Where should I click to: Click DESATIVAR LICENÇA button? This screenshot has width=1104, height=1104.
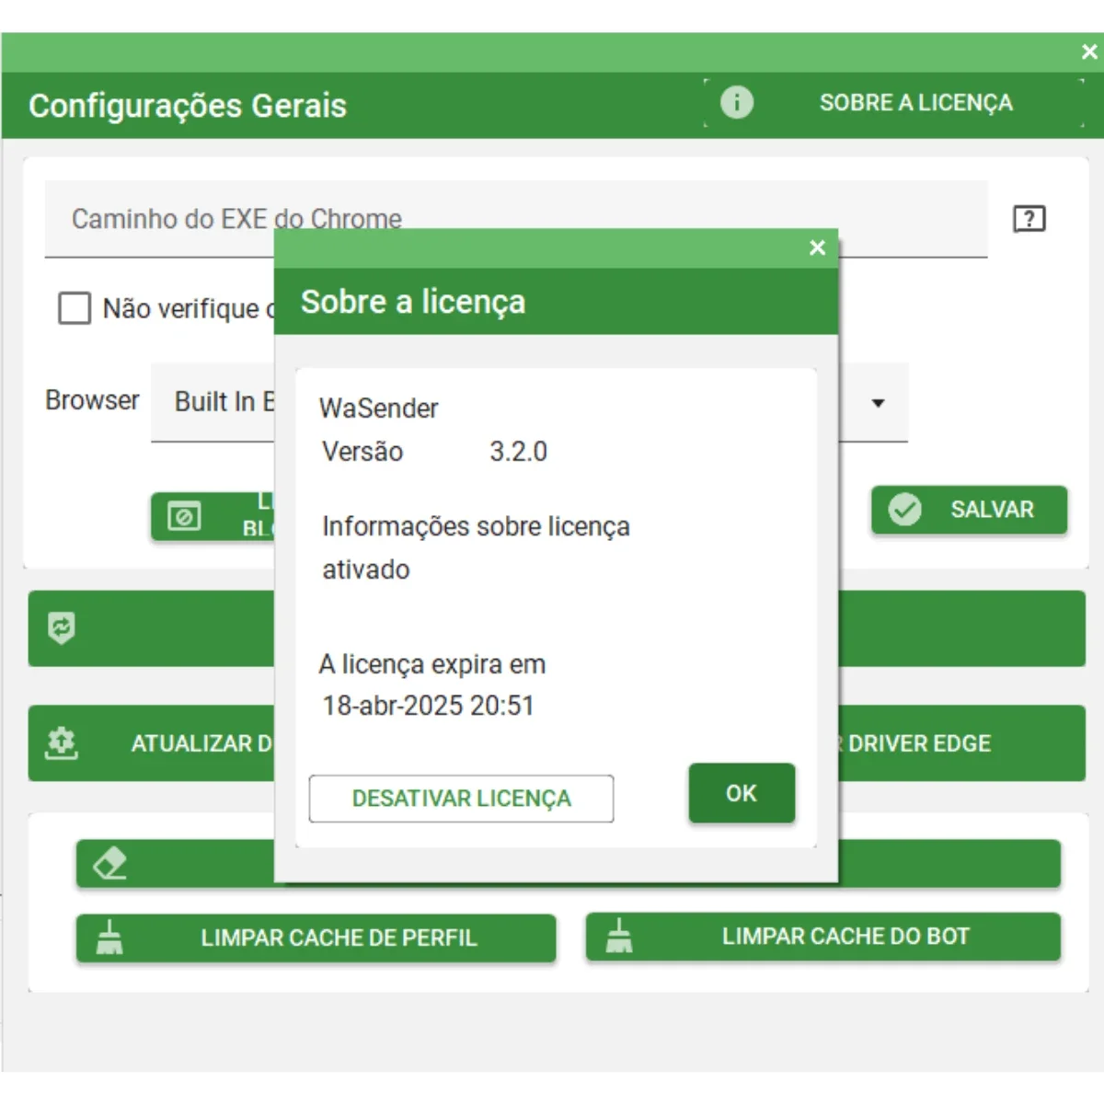pos(461,799)
